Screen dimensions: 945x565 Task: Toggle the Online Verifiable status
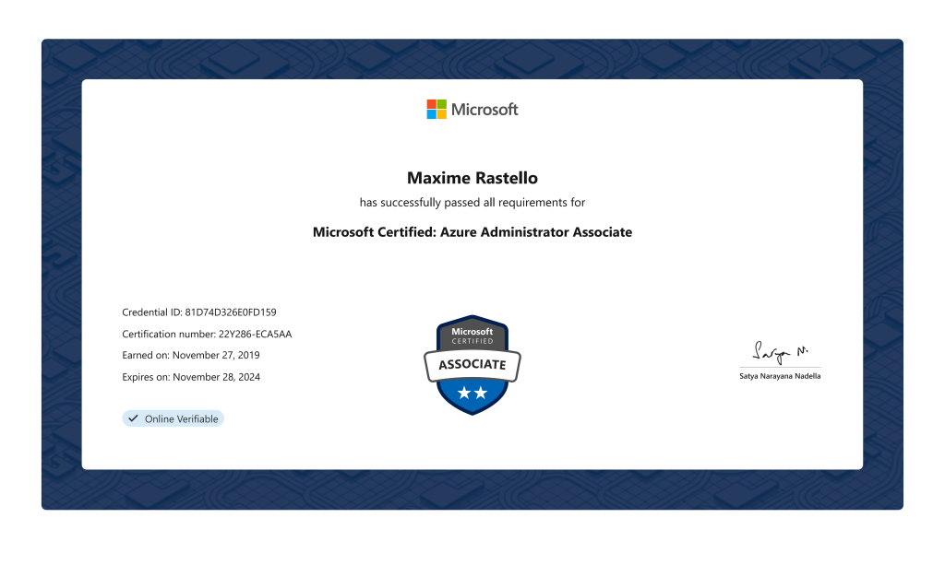173,418
